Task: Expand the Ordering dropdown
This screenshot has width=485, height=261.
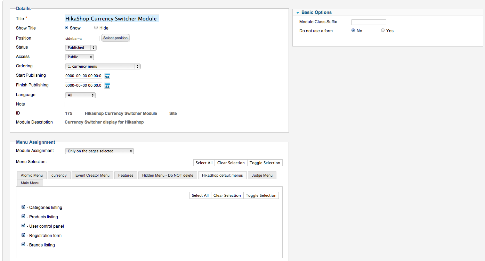Action: pyautogui.click(x=103, y=66)
